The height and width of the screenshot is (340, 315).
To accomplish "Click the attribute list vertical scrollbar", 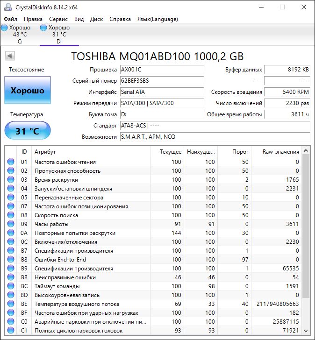I will [306, 224].
